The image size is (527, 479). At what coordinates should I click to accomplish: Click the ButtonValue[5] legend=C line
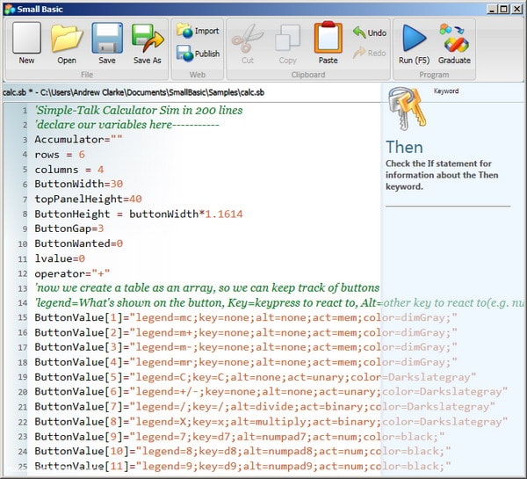255,377
